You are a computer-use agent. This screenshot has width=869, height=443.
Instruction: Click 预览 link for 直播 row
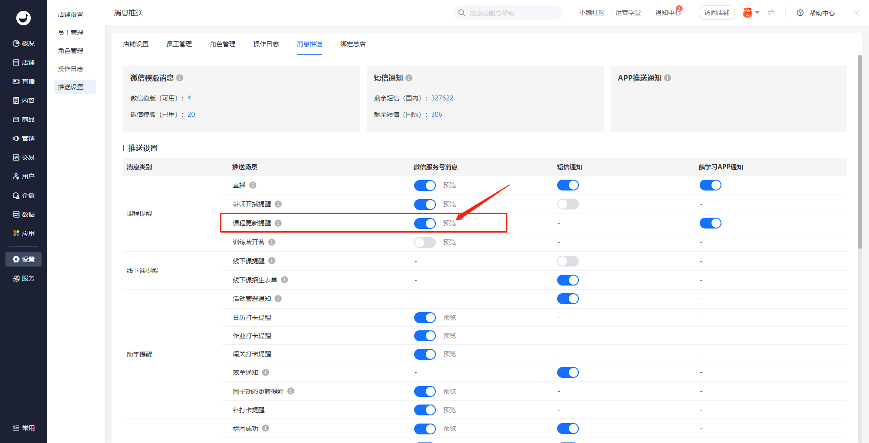tap(449, 185)
